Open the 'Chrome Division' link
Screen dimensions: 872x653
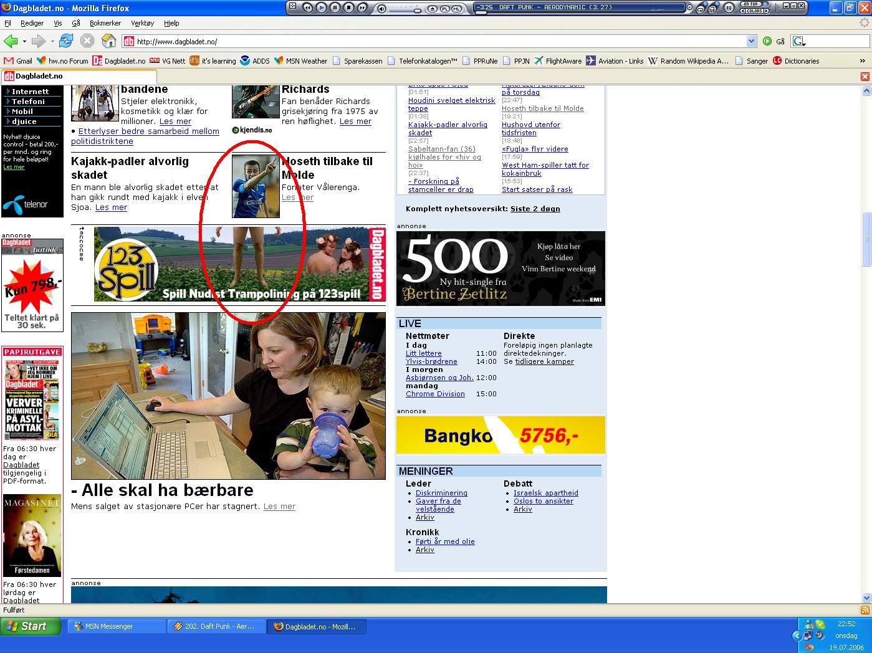[x=435, y=394]
